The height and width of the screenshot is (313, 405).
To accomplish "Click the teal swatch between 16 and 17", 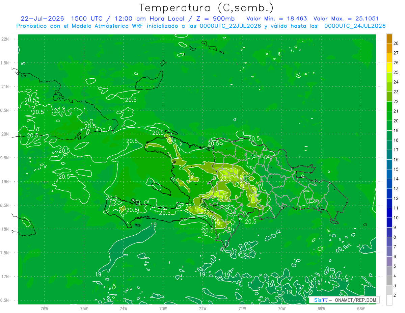I will coord(389,155).
